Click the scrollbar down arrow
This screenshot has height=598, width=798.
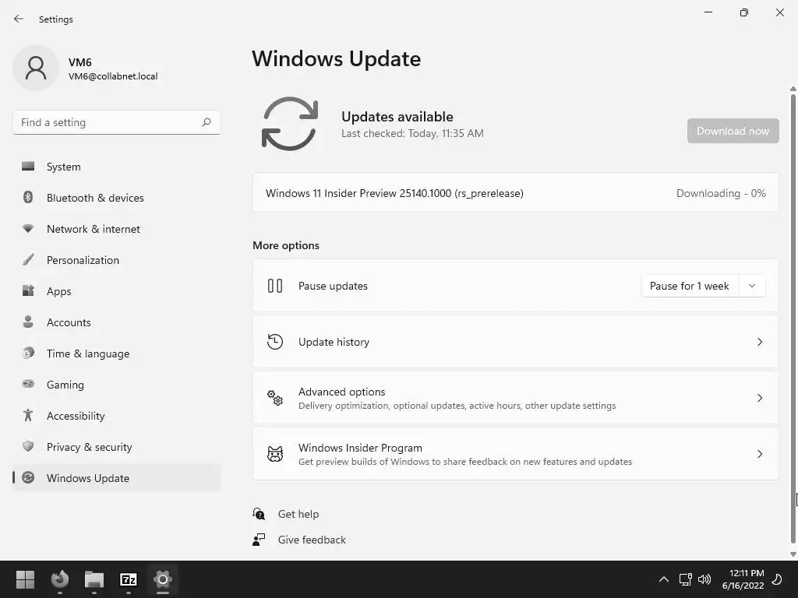(x=793, y=554)
